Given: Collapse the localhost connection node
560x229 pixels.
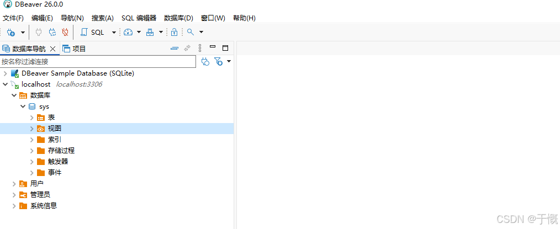Looking at the screenshot, I should click(5, 84).
